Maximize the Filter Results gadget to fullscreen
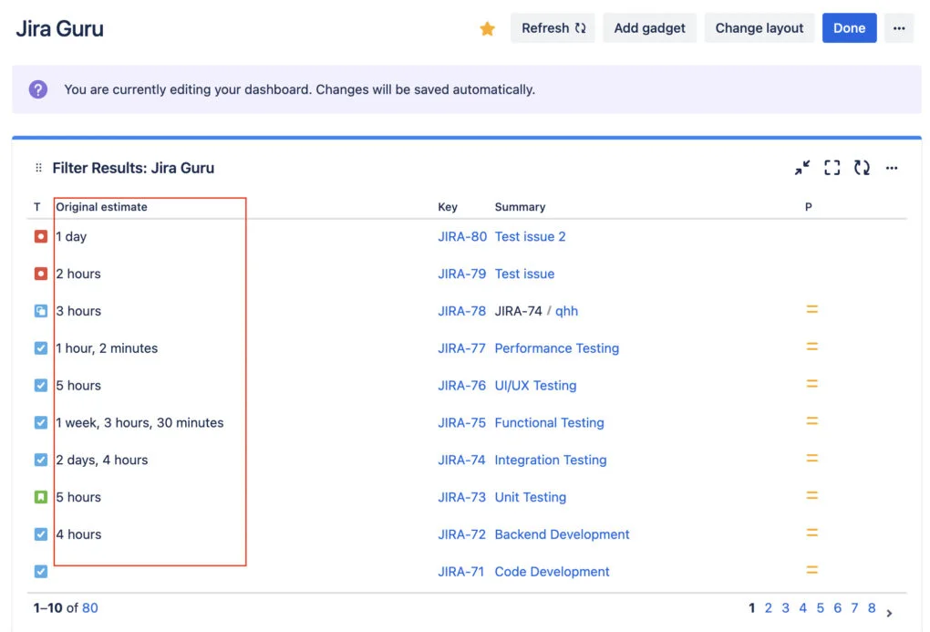This screenshot has width=930, height=632. point(832,168)
